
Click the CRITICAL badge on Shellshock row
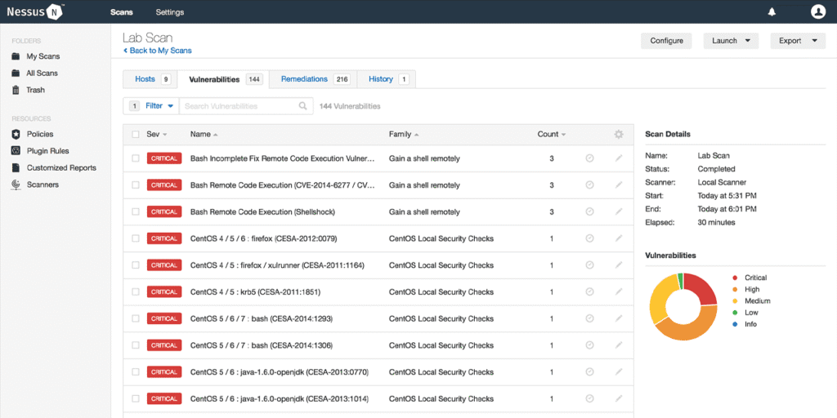(x=163, y=211)
